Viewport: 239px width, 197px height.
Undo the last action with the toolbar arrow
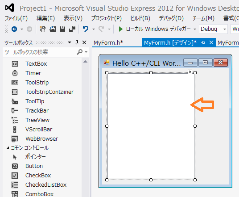pos(86,29)
